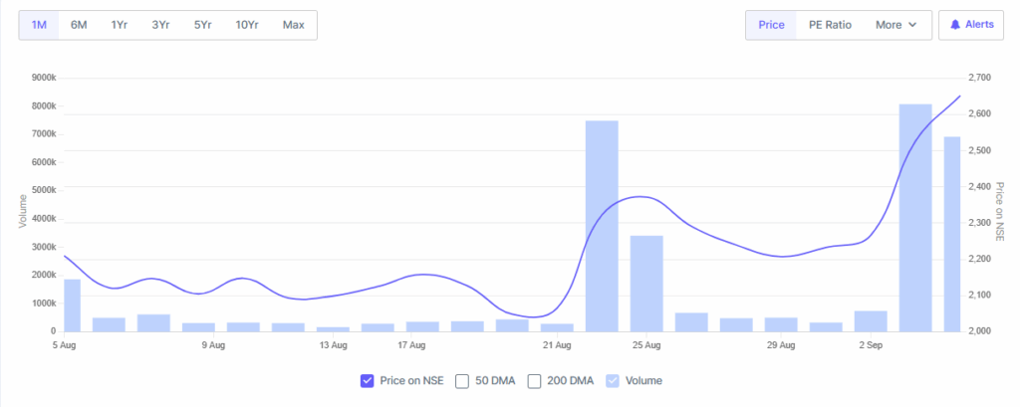Toggle the Volume legend checkbox
This screenshot has height=407, width=1020.
(x=613, y=380)
